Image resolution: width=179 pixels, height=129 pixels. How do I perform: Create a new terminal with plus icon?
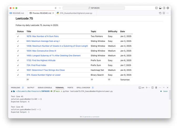147,88
